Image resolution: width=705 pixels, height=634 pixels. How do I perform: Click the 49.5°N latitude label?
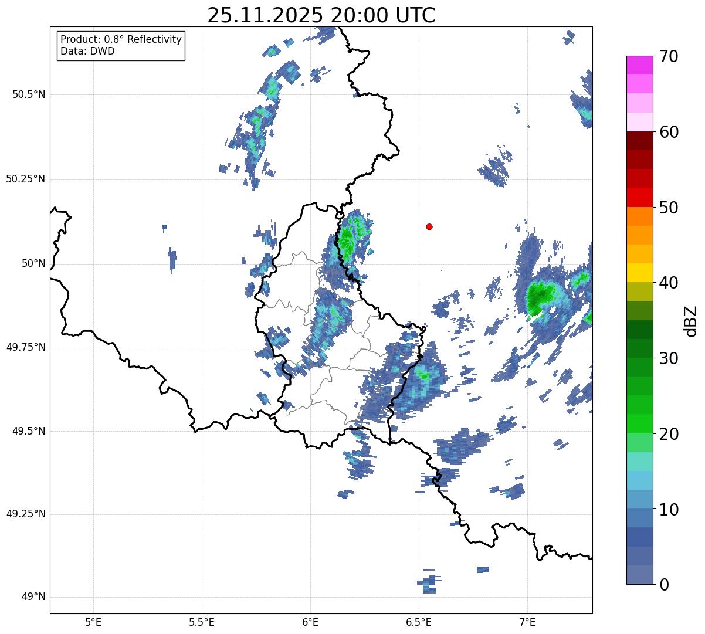coord(28,431)
